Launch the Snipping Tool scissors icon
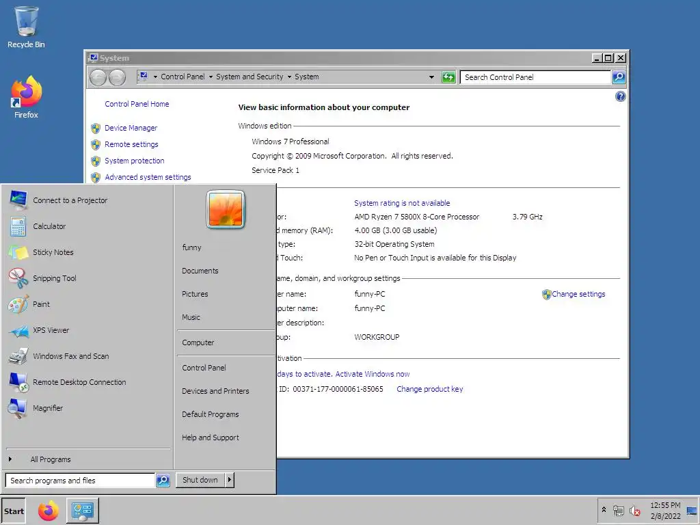Screen dimensions: 700x525 click(x=18, y=278)
